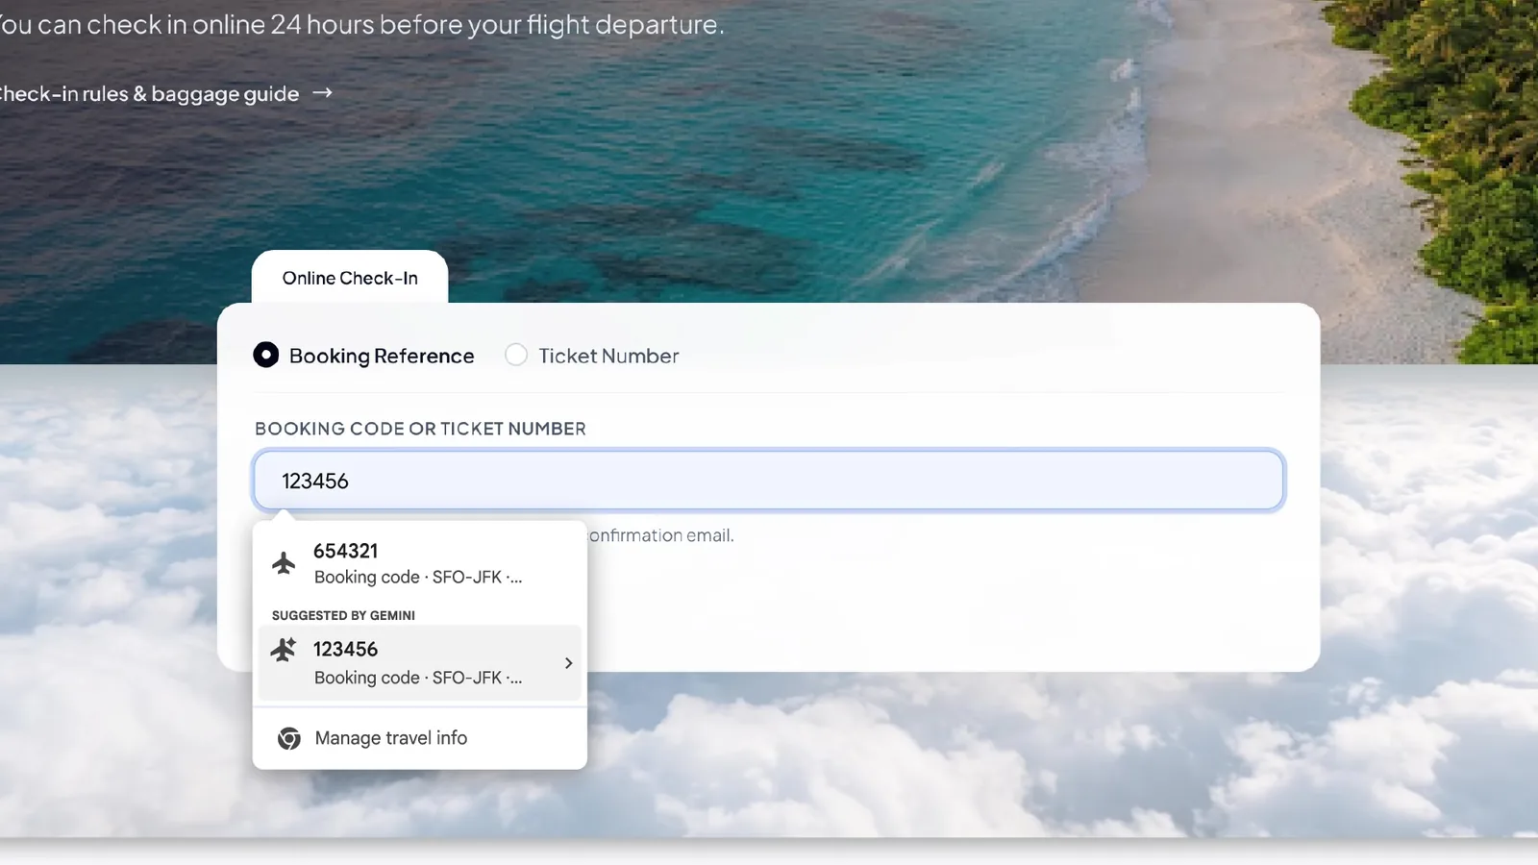Click the confirmation email hint text
Image resolution: width=1538 pixels, height=865 pixels.
(x=661, y=535)
